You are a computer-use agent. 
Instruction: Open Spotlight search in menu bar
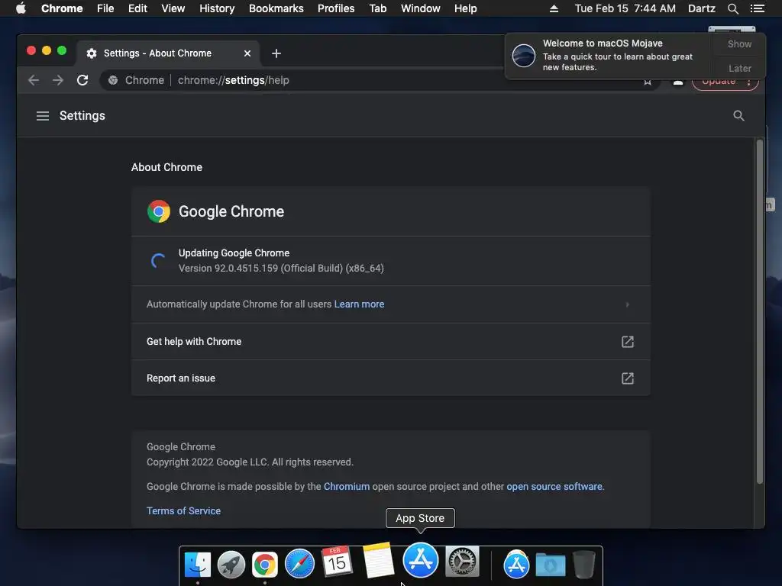pos(732,8)
